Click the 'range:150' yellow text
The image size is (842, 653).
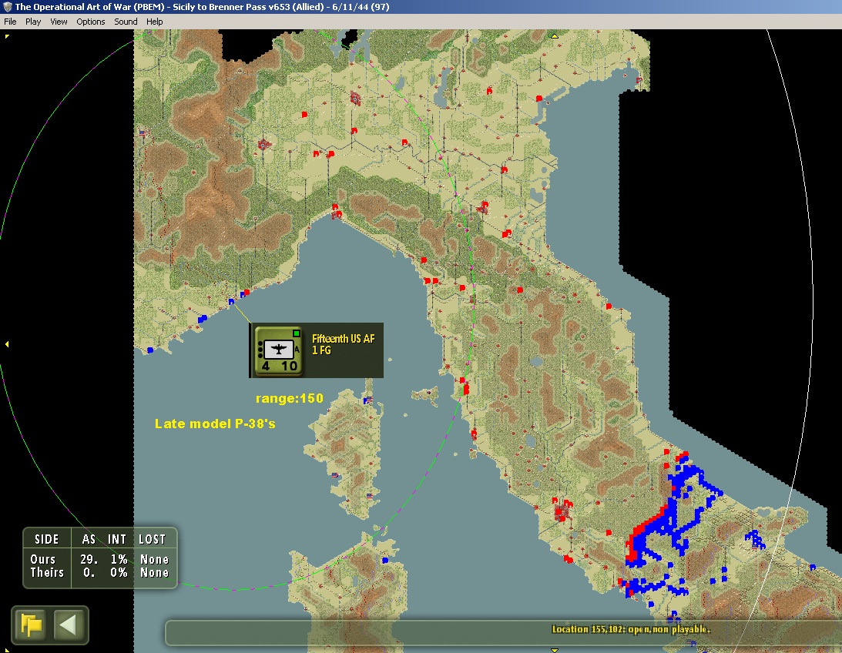click(x=290, y=398)
